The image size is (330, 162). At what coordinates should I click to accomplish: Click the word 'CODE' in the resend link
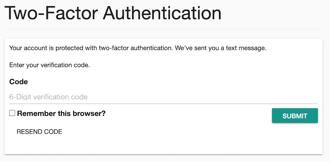(53, 132)
